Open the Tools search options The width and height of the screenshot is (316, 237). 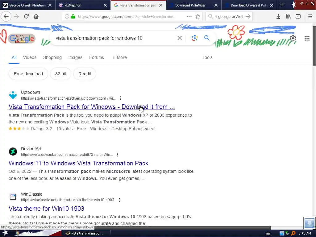[x=207, y=57]
